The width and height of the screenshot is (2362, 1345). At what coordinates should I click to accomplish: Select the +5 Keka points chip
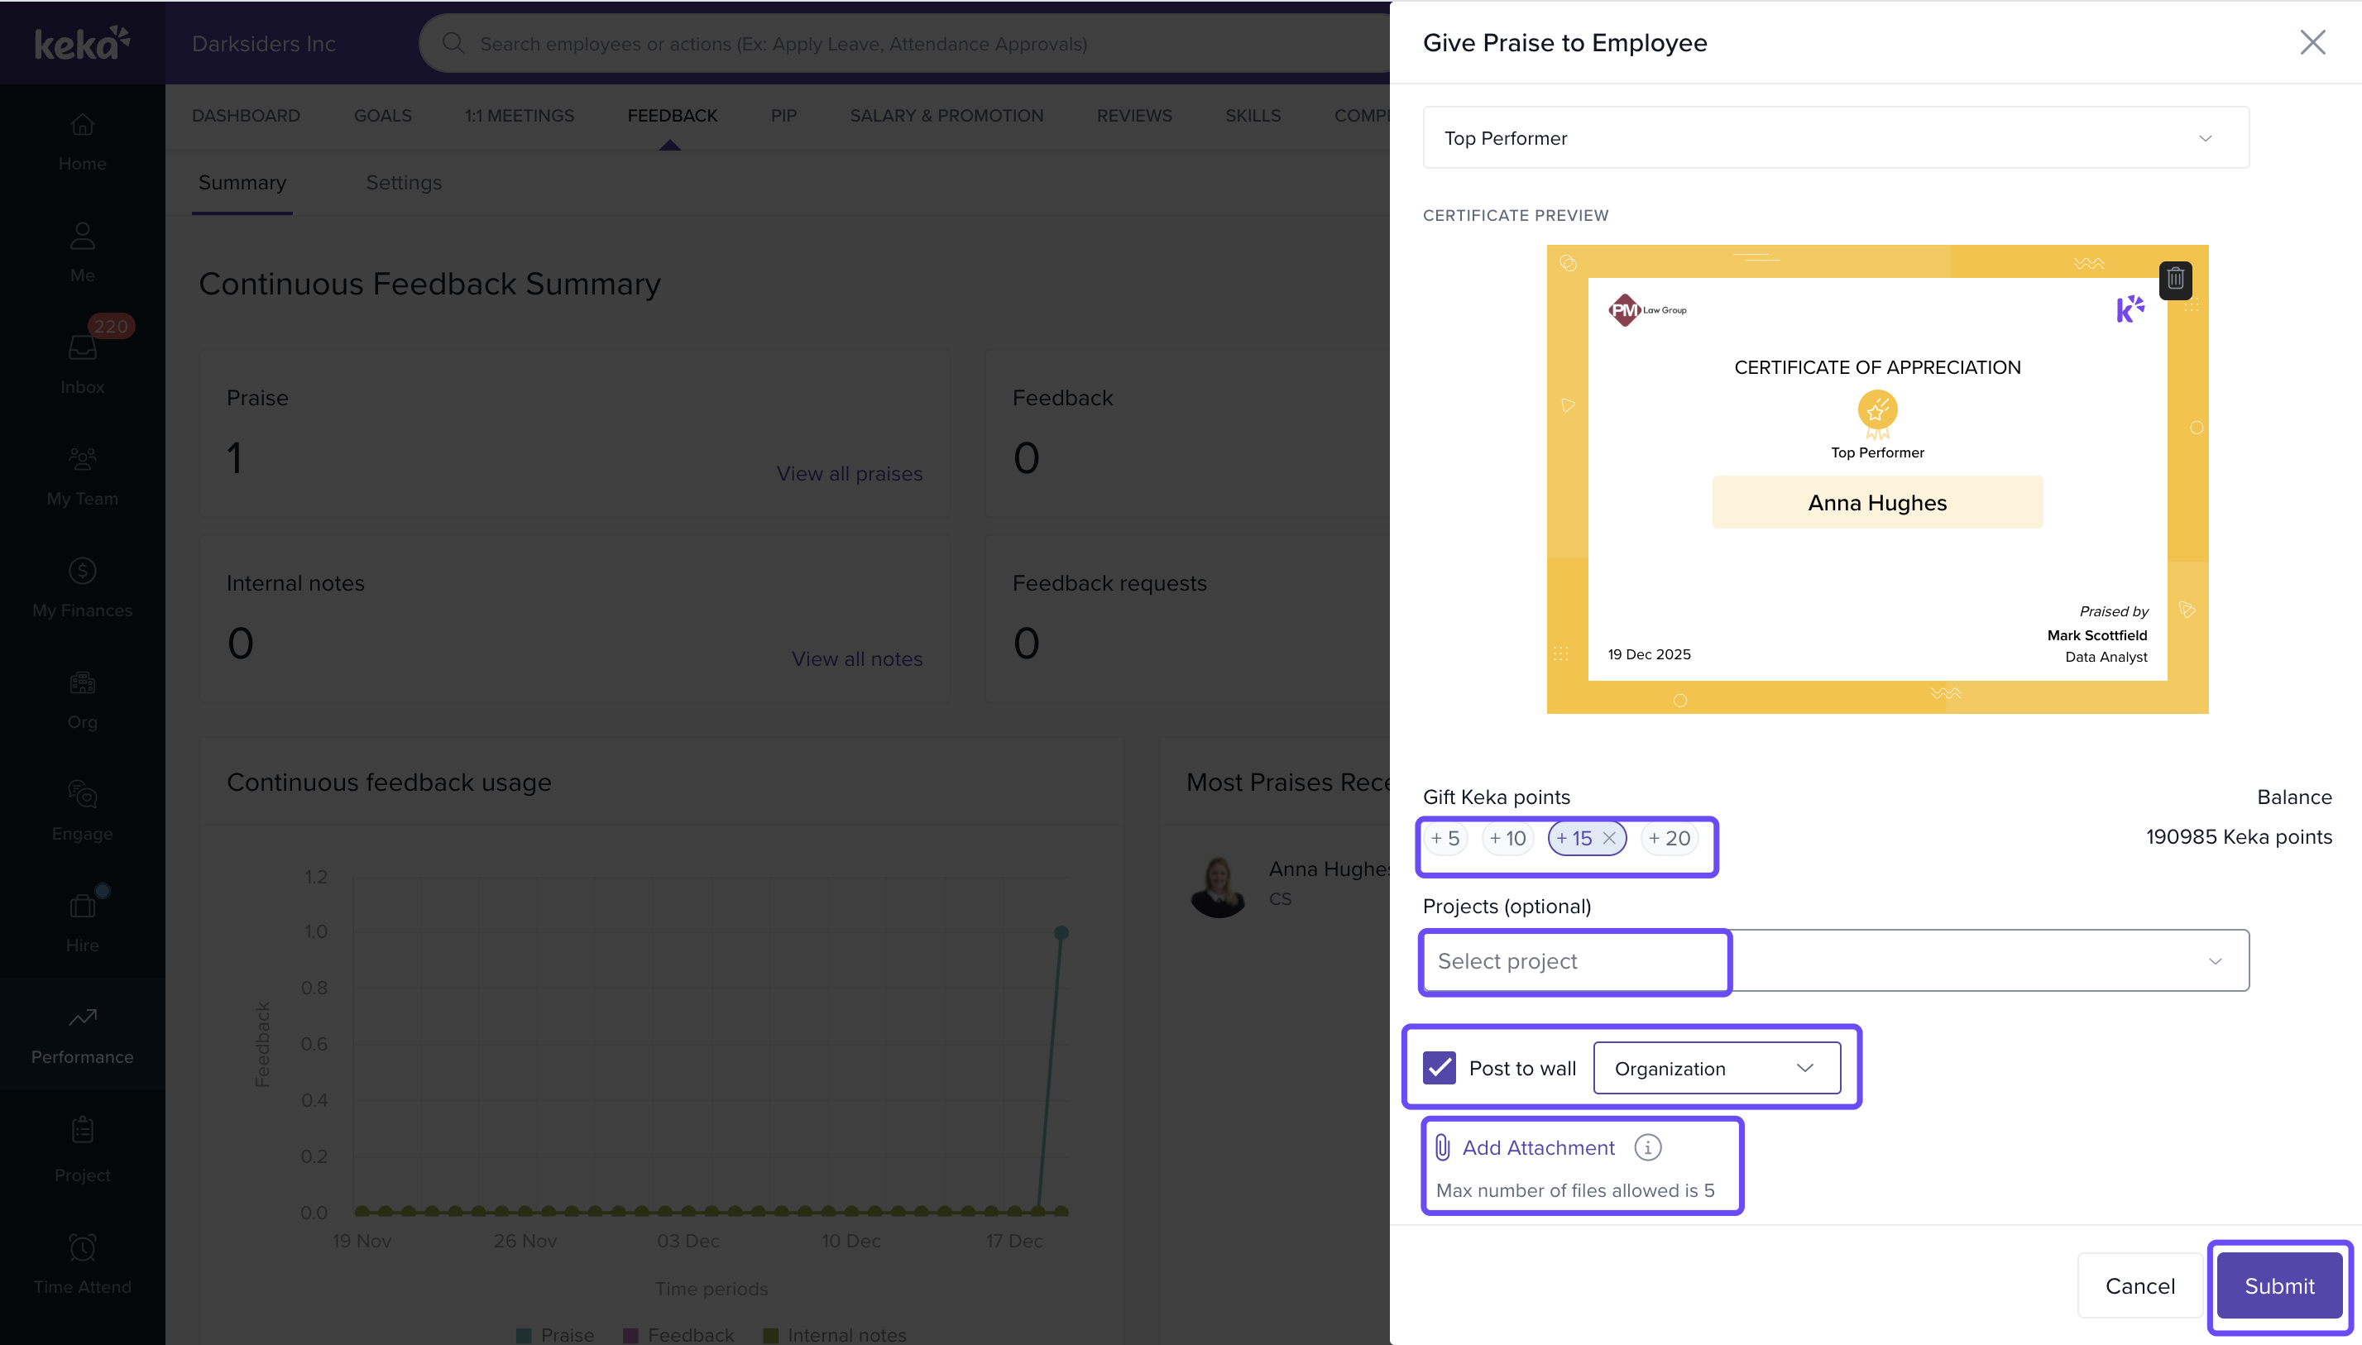tap(1445, 838)
